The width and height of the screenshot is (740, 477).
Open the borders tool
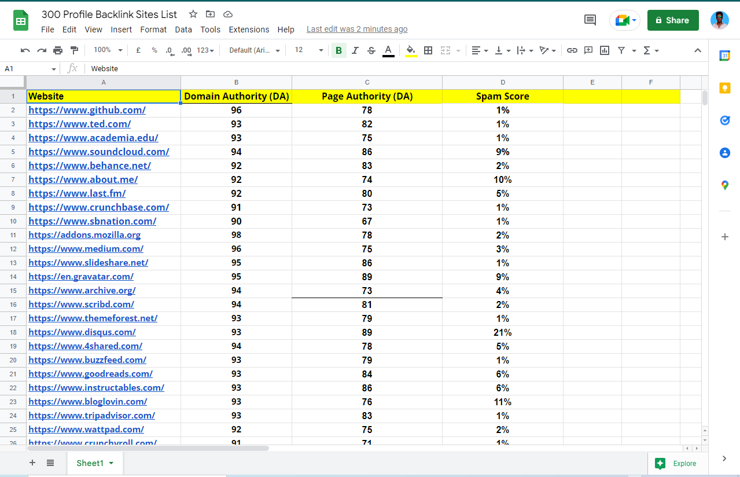pos(428,50)
